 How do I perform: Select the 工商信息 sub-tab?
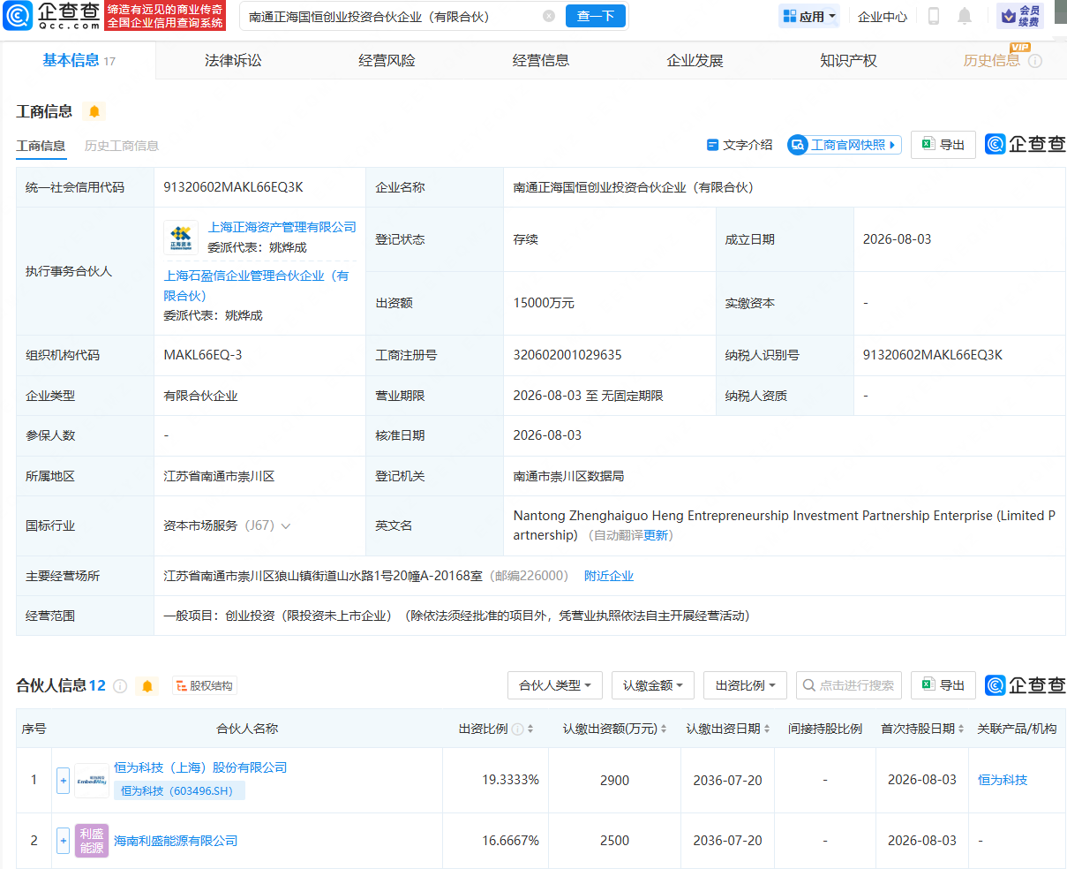point(41,146)
